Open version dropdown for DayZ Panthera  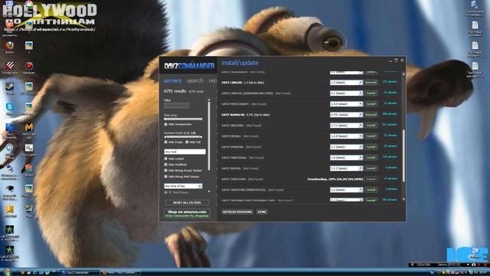point(346,158)
